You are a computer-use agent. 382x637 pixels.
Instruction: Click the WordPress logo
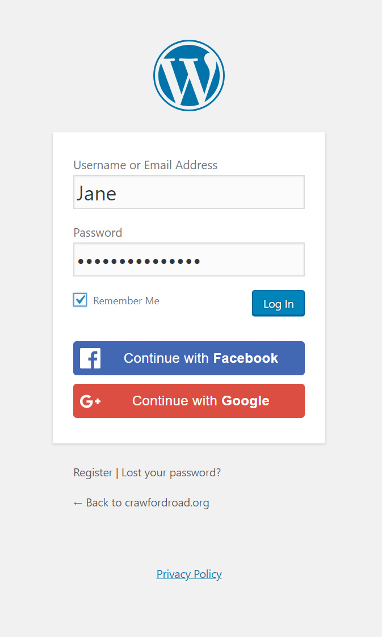[x=189, y=76]
